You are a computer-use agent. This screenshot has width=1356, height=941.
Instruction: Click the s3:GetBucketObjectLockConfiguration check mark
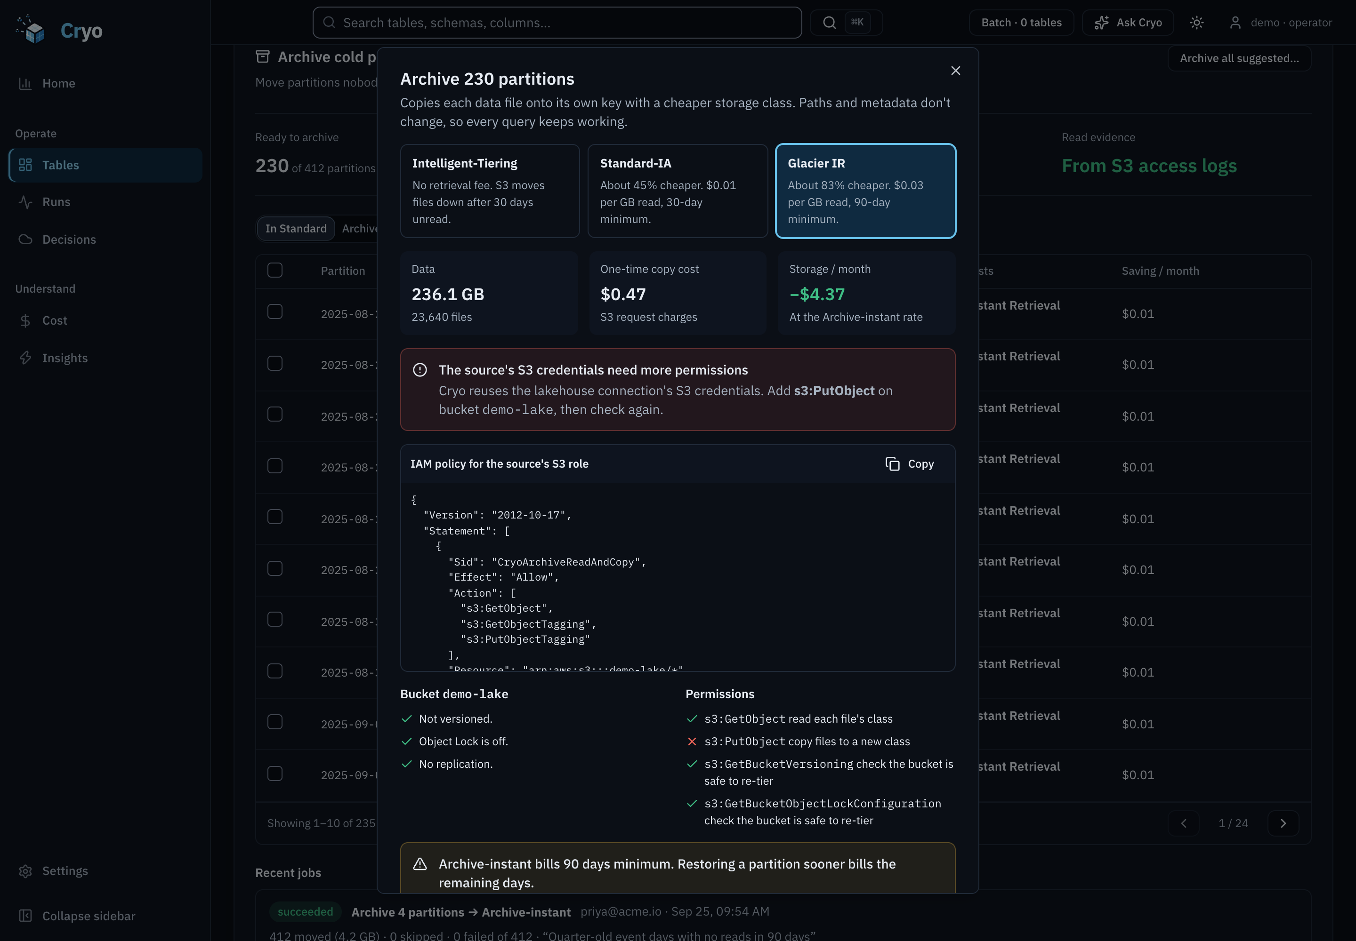point(692,803)
